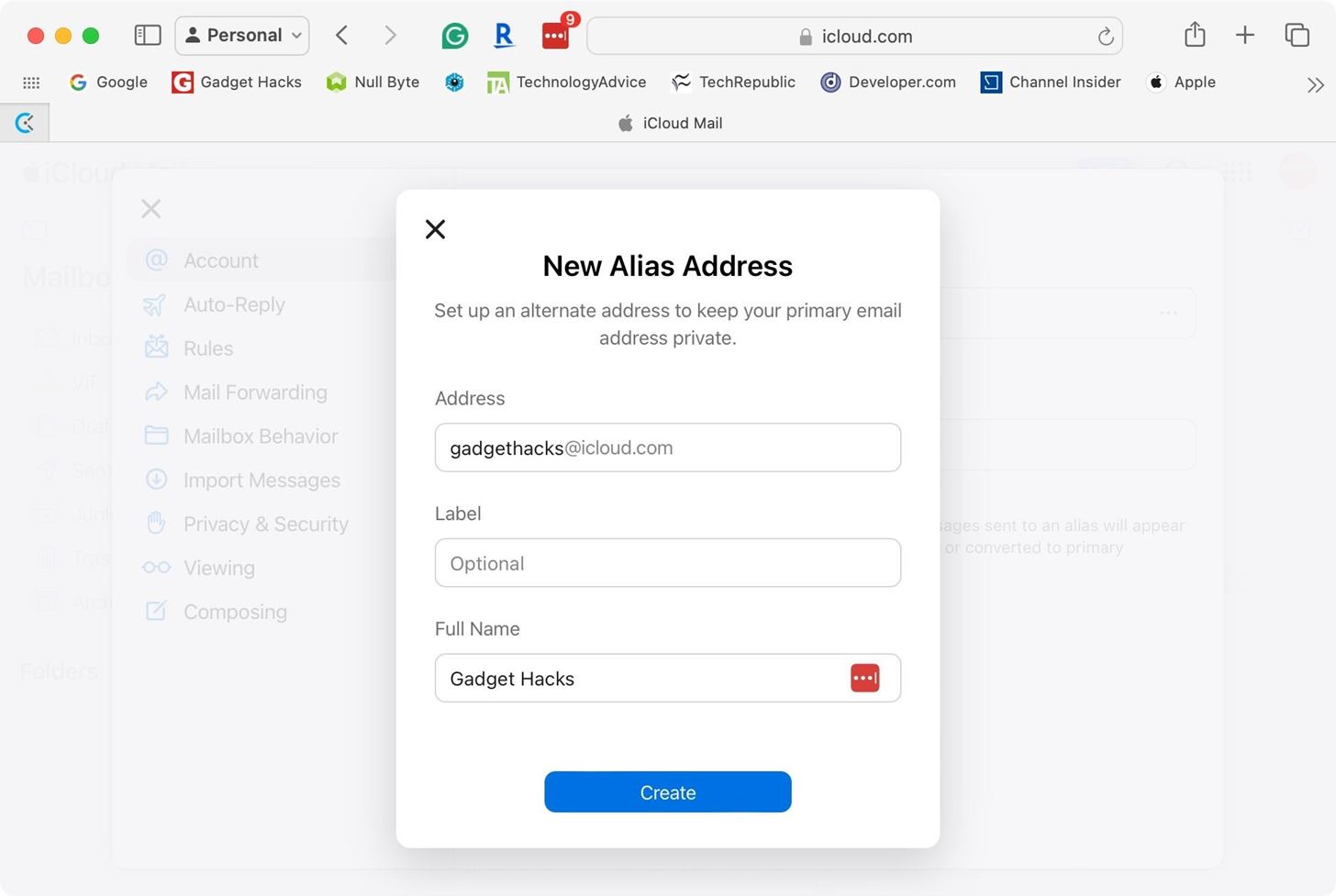Image resolution: width=1336 pixels, height=896 pixels.
Task: Click the Label input field
Action: pyautogui.click(x=667, y=562)
